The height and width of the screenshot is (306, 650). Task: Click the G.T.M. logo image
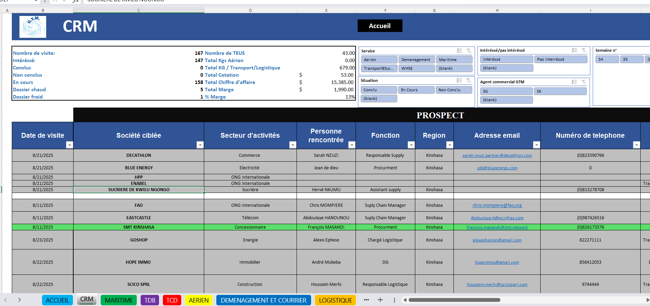(x=33, y=27)
